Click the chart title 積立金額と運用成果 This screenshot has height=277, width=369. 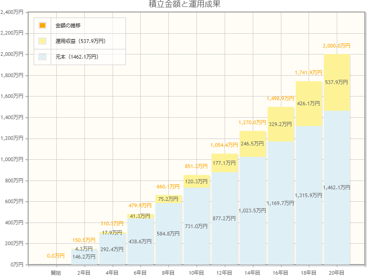pos(184,5)
